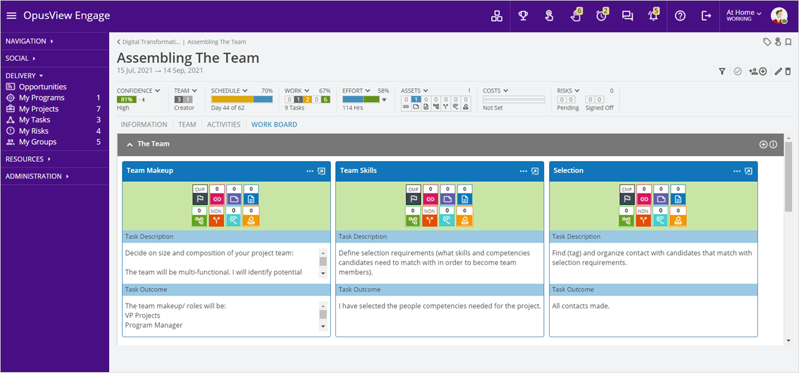
Task: Open the RISKS dropdown
Action: click(568, 91)
